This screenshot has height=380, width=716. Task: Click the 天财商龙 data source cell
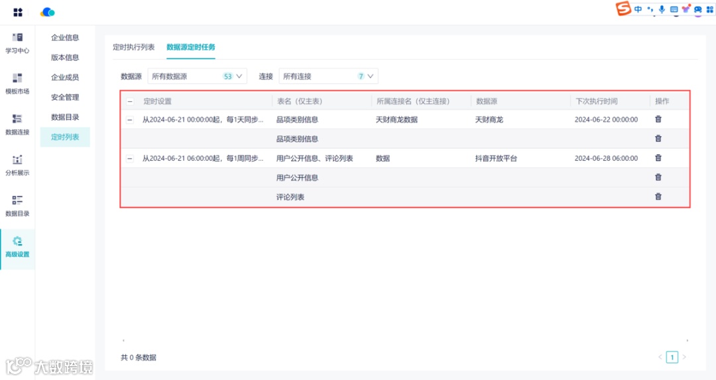point(489,120)
